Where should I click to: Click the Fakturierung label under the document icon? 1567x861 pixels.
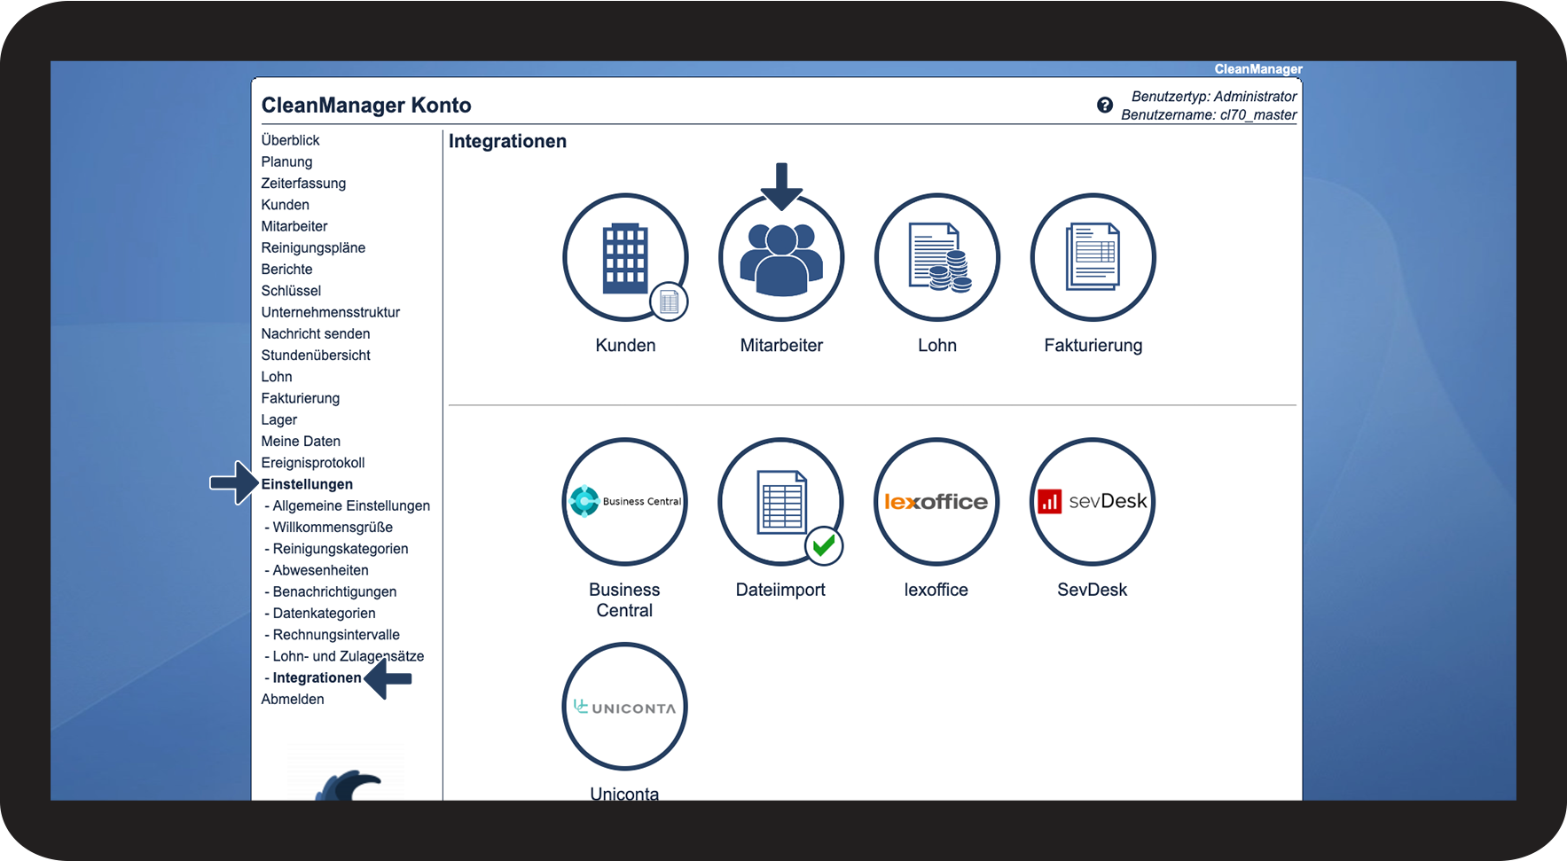(1093, 346)
